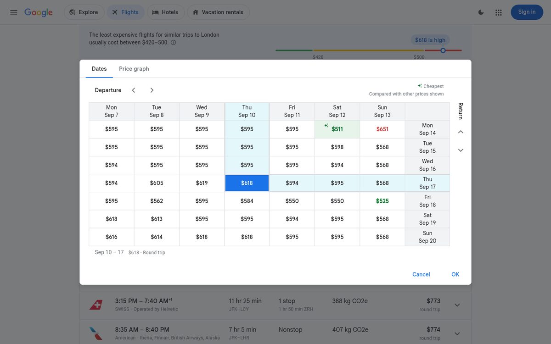The height and width of the screenshot is (344, 551).
Task: Click the Cheapest legend label
Action: (x=433, y=86)
